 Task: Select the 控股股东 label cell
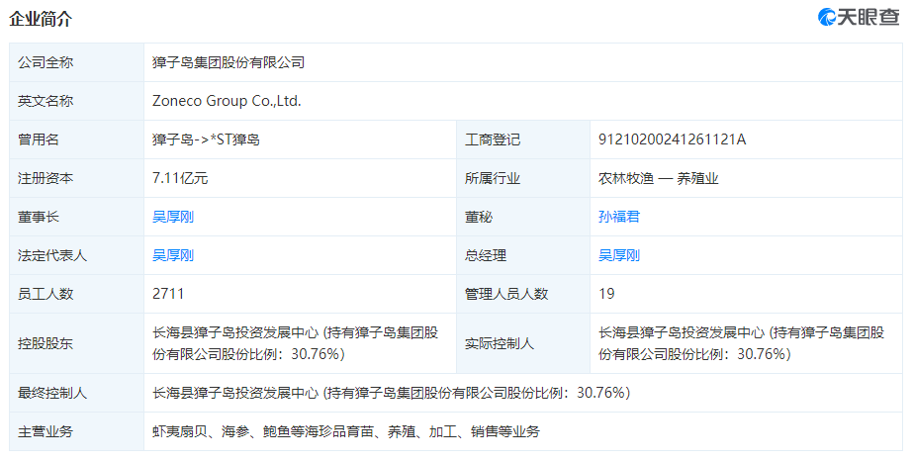tap(77, 343)
